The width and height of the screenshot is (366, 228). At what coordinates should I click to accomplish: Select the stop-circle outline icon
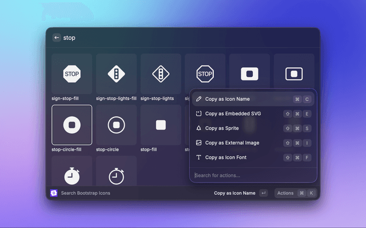(116, 125)
